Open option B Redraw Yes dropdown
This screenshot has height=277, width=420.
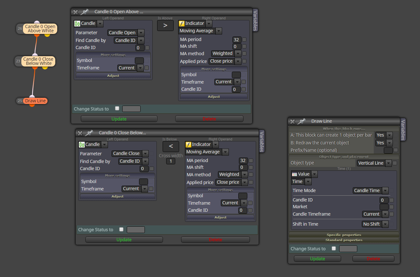(x=384, y=143)
